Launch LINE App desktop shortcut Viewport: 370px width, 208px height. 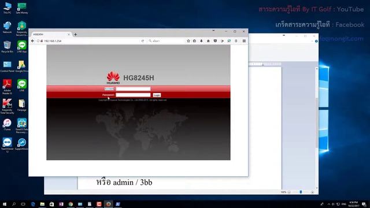22,47
